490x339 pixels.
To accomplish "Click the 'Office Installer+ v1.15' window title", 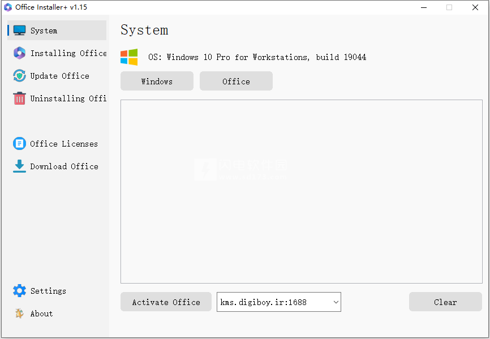I will (51, 7).
